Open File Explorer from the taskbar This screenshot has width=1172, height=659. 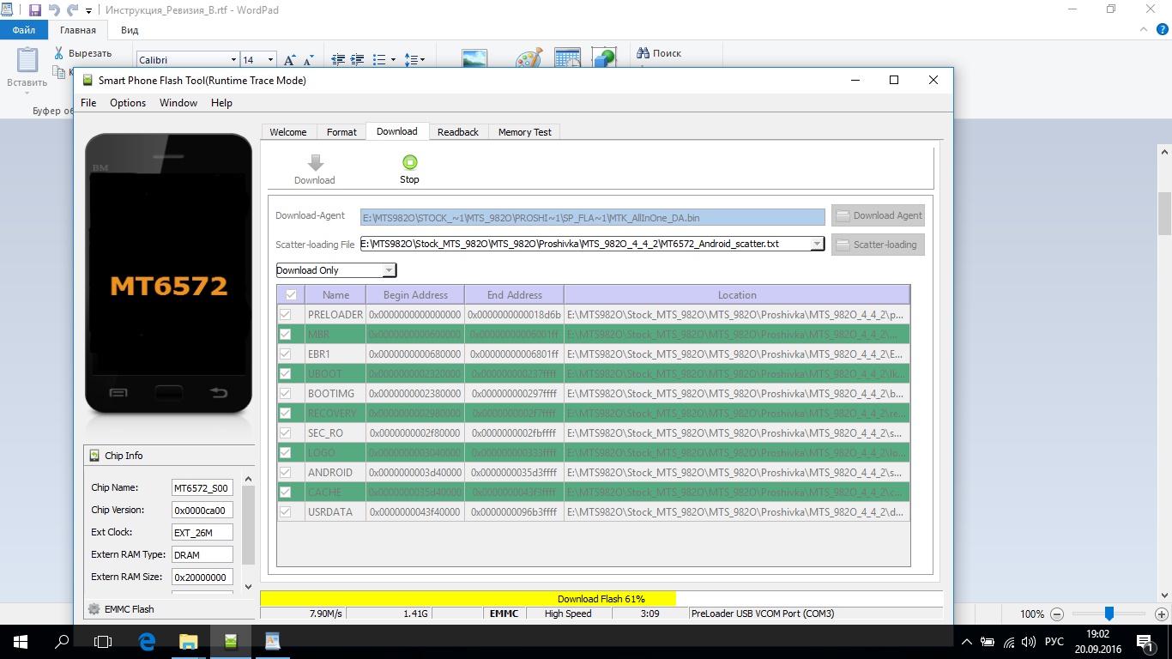coord(188,641)
